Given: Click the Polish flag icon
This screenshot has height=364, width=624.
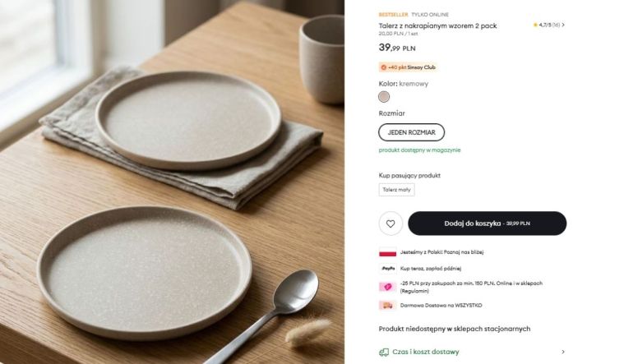Looking at the screenshot, I should [x=387, y=253].
